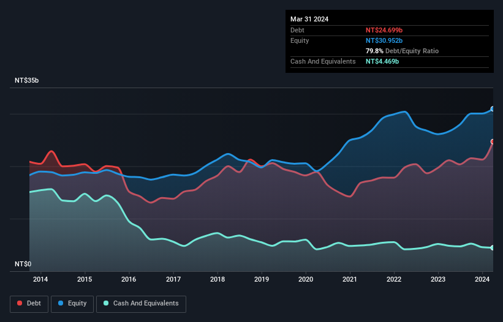The width and height of the screenshot is (503, 322).
Task: Click the 79.8% Debt/Equity Ratio text
Action: click(x=402, y=51)
